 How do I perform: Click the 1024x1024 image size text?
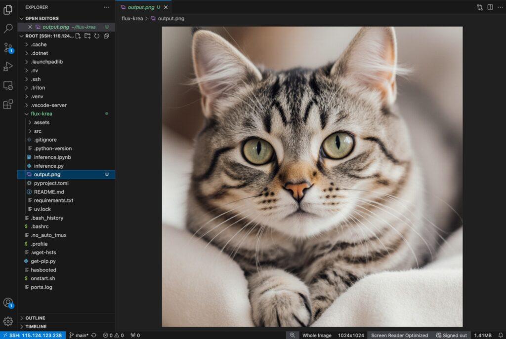coord(351,335)
